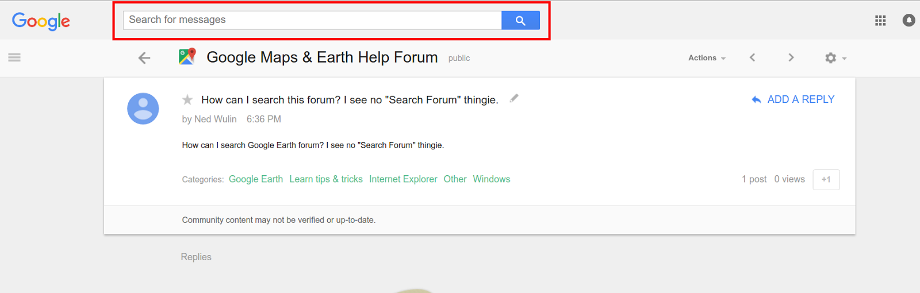Click the Replies heading
Image resolution: width=920 pixels, height=293 pixels.
(x=196, y=257)
